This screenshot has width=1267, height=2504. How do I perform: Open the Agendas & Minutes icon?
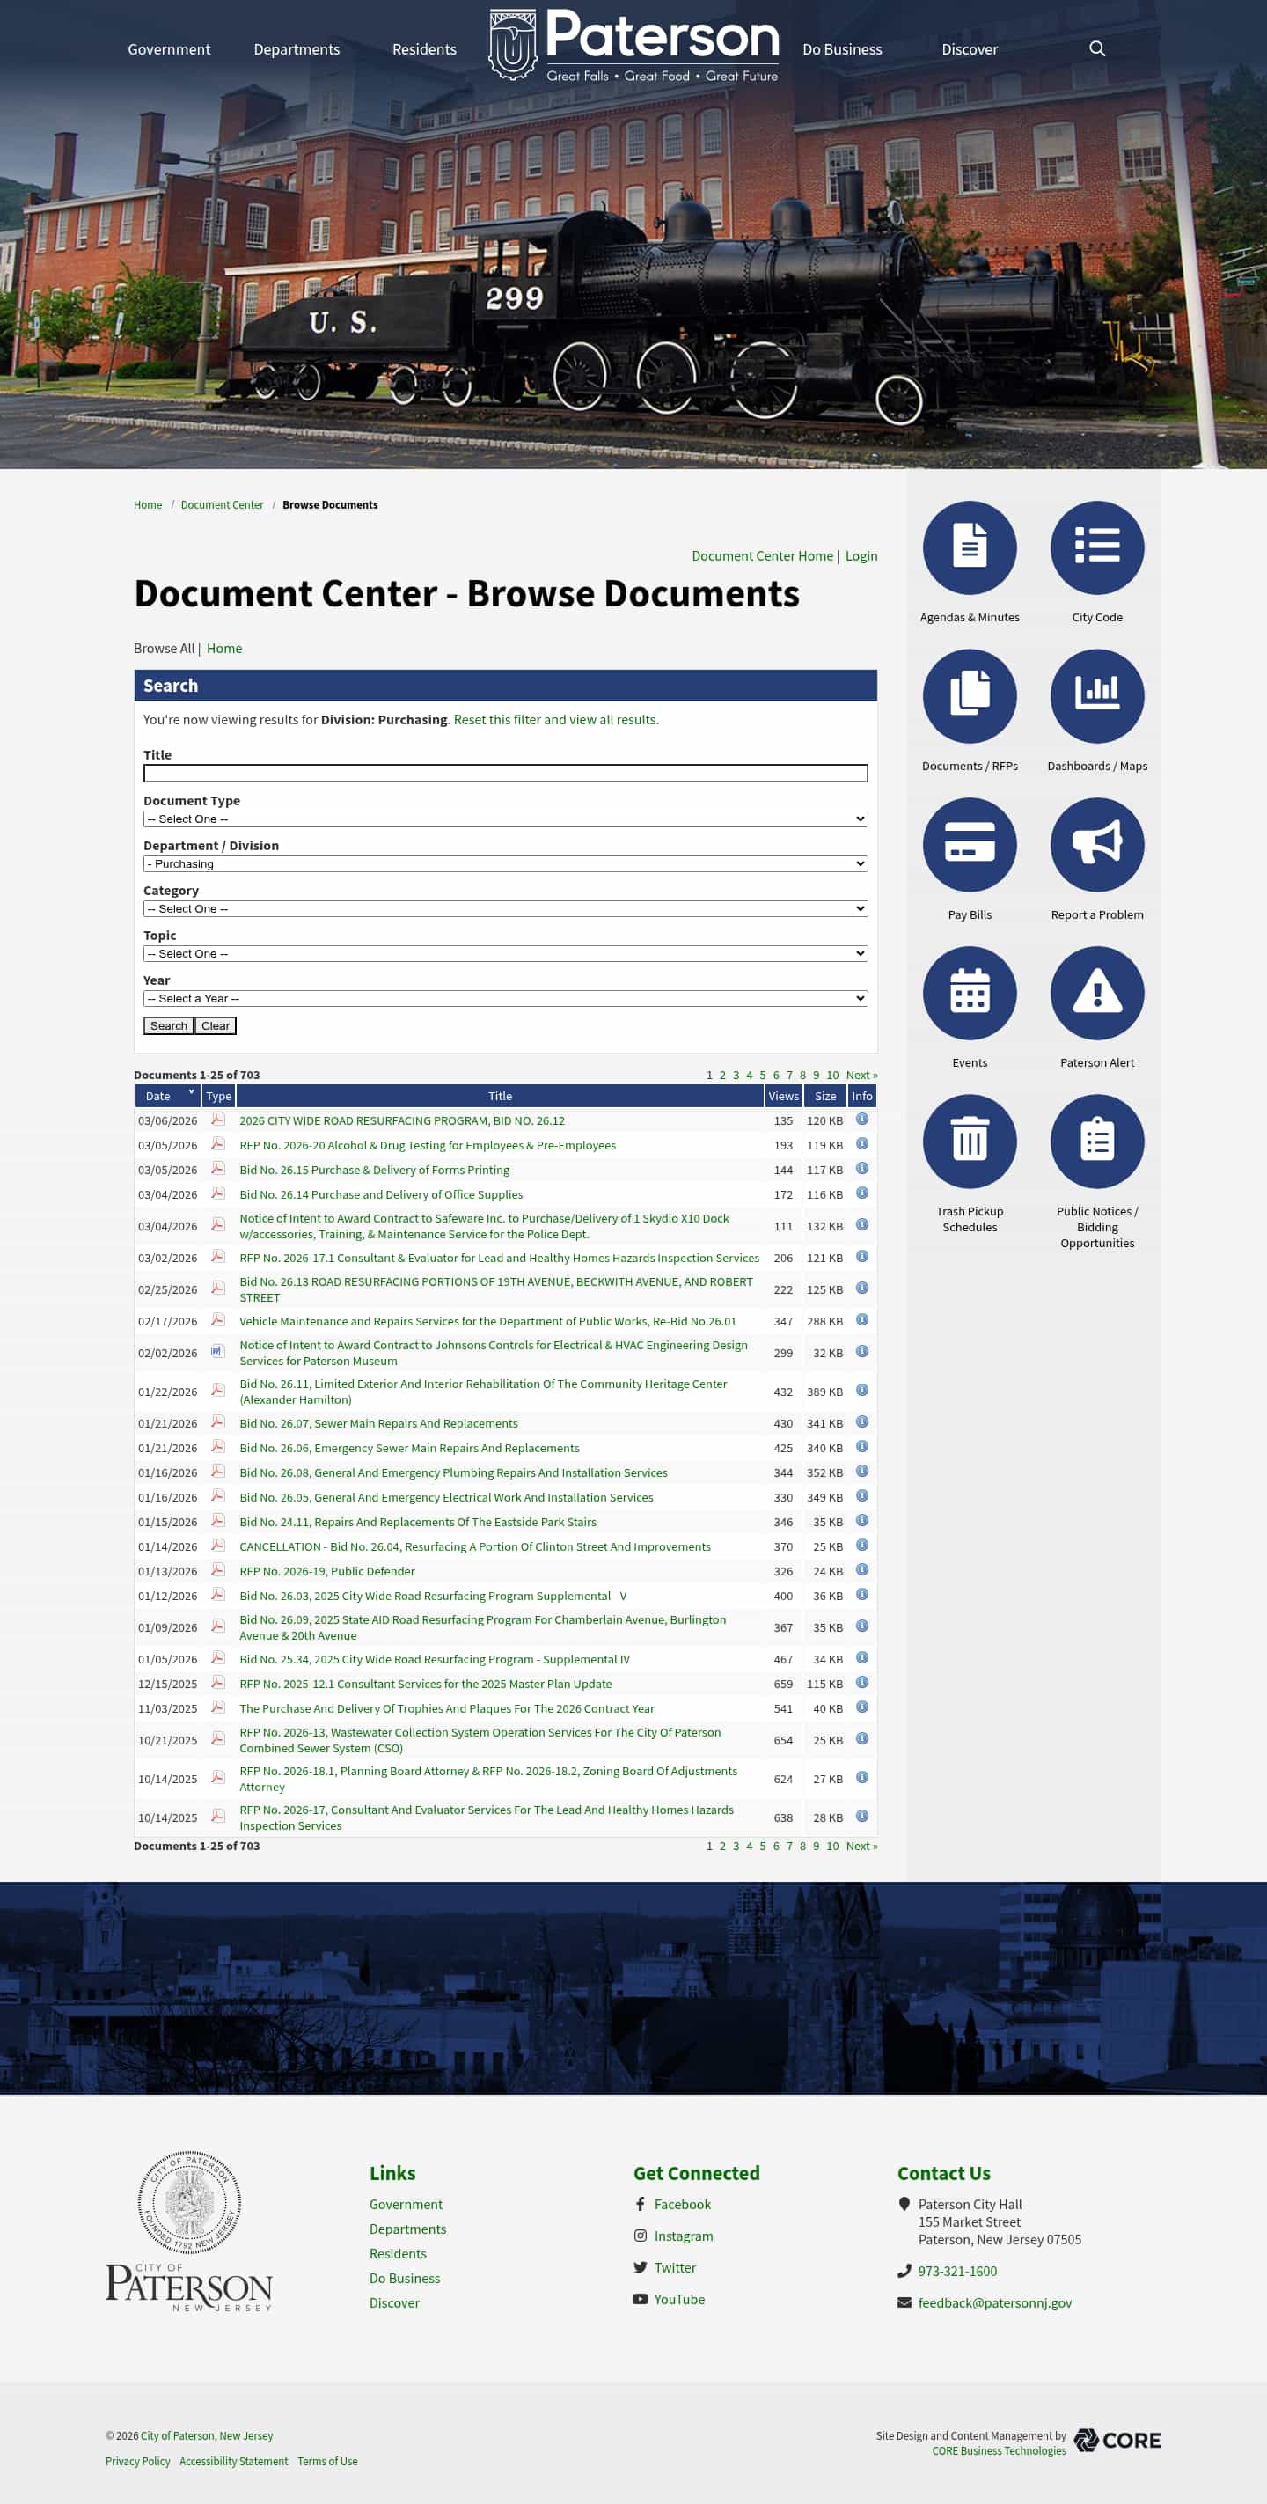click(x=969, y=547)
